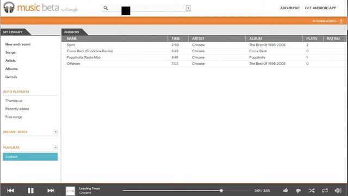Open the GET ANDROID APP link
Screen dimensions: 348x196
(320, 8)
